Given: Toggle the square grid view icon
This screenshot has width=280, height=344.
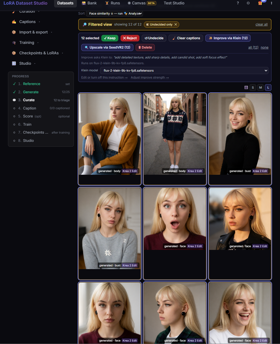Looking at the screenshot, I should (246, 88).
